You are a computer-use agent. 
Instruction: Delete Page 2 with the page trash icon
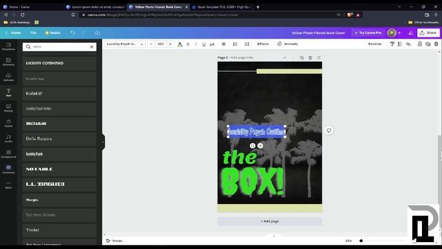click(x=310, y=57)
